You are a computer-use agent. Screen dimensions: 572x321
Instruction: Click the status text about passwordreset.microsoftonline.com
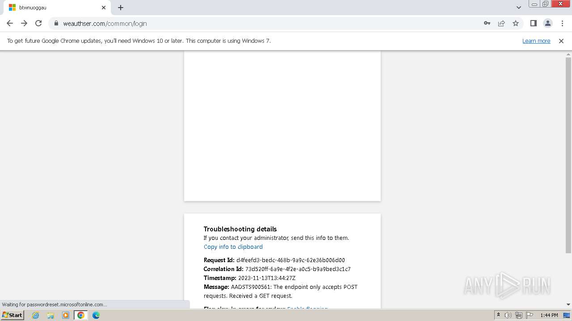[55, 305]
